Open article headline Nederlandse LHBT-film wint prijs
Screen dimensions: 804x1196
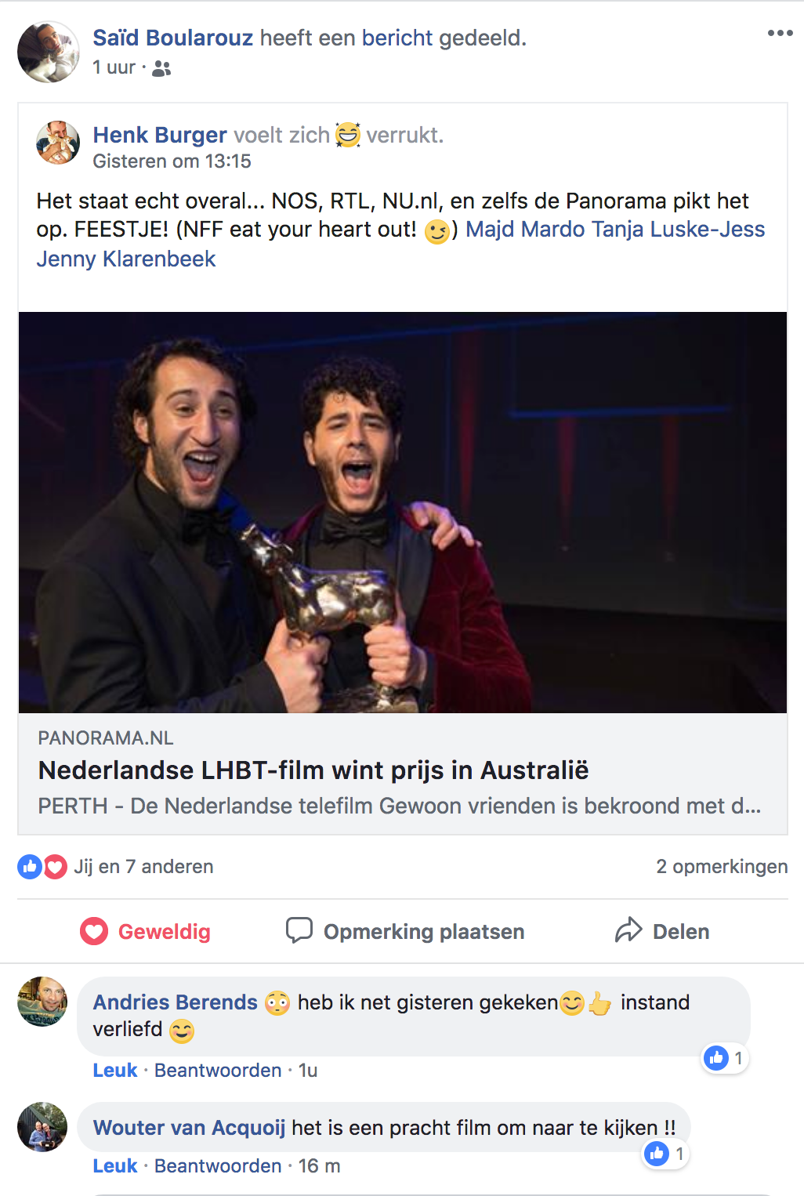(x=313, y=770)
